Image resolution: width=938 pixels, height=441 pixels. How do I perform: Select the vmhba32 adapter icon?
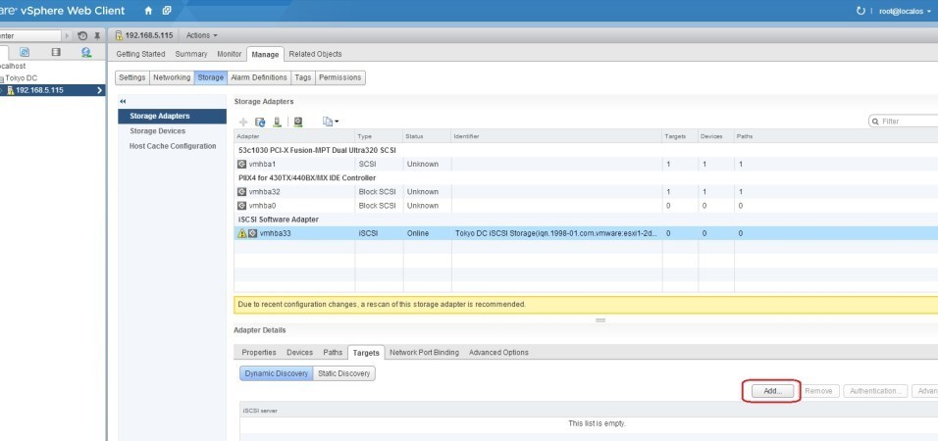click(241, 192)
